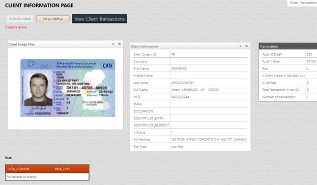Click the Transactions panel header
This screenshot has height=185, width=317.
coord(288,46)
